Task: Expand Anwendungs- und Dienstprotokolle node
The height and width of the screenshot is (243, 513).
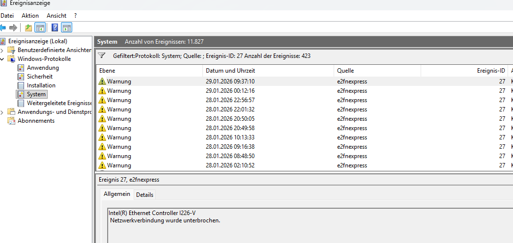Action: point(2,112)
